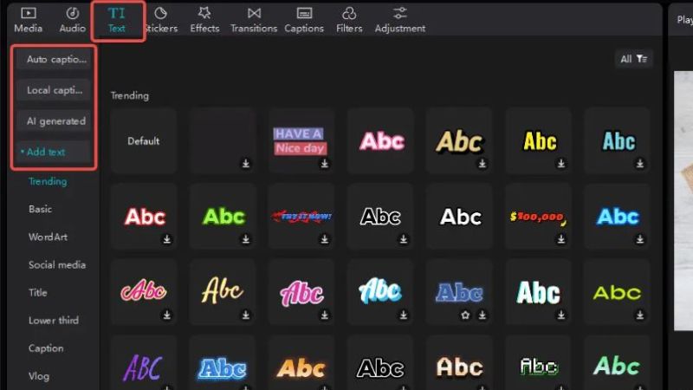Download the white and cyan shadow Abc
693x390 pixels.
pos(560,315)
